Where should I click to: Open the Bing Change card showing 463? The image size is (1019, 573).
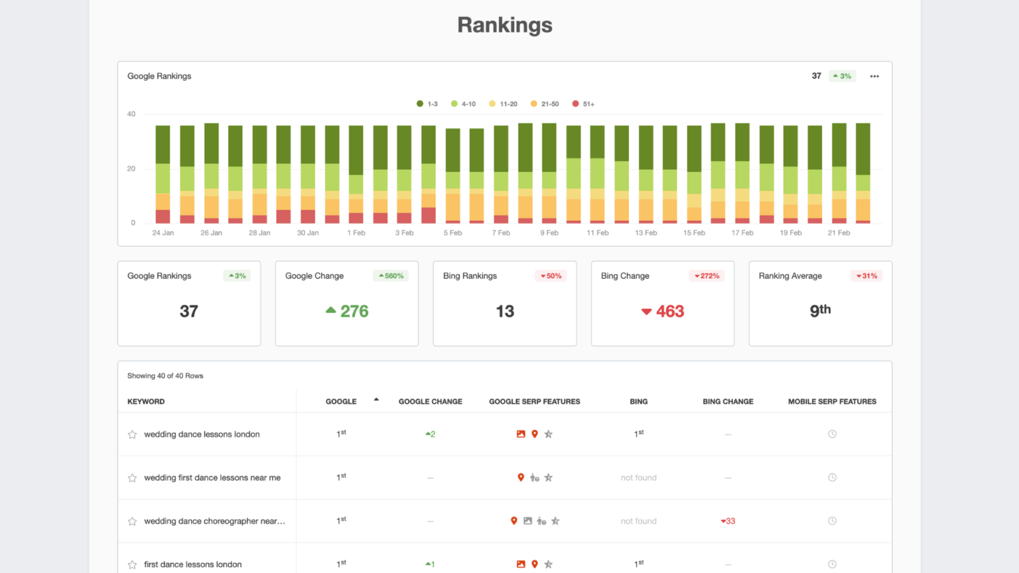[x=663, y=304]
